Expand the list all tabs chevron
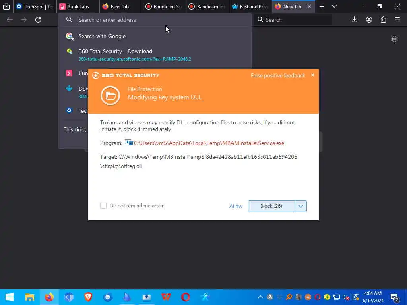This screenshot has height=305, width=407. tap(334, 6)
